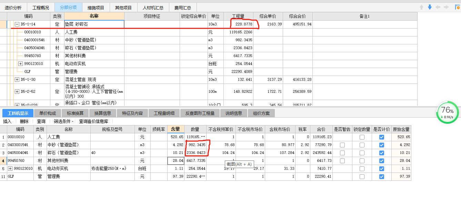The width and height of the screenshot is (461, 199).
Task: Click the grey right arrow icon
Action: 446,7
